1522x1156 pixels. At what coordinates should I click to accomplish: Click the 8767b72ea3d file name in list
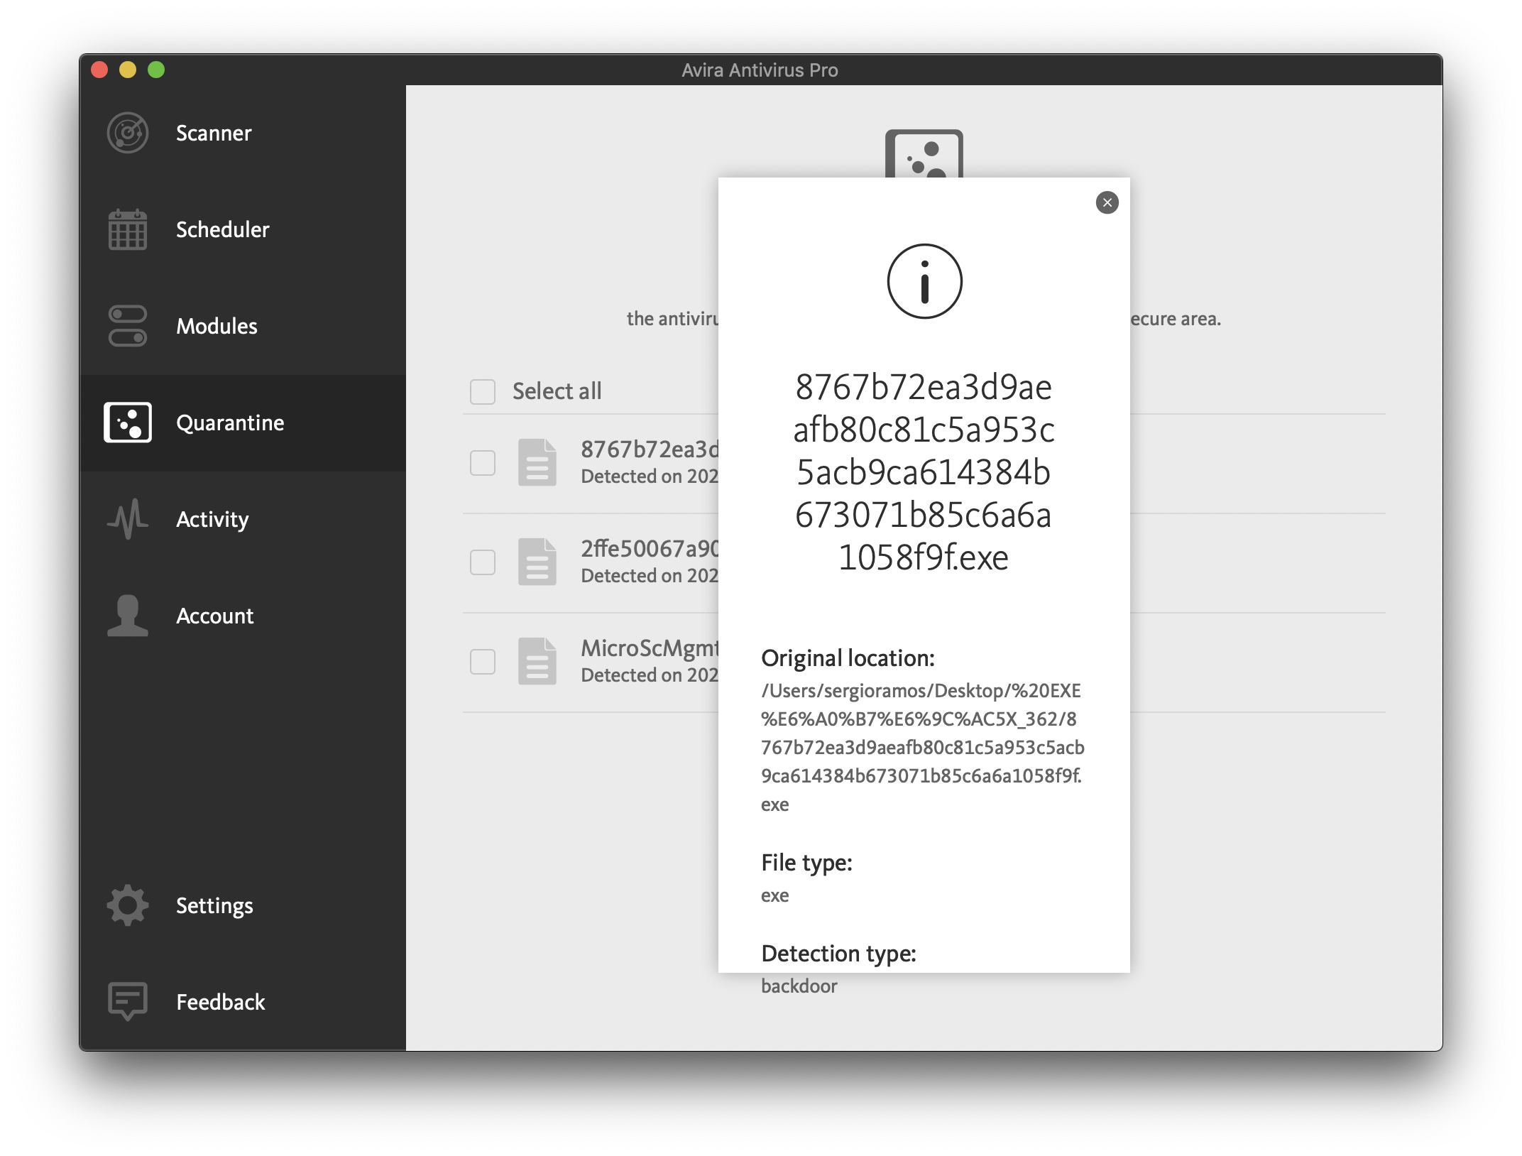(650, 449)
